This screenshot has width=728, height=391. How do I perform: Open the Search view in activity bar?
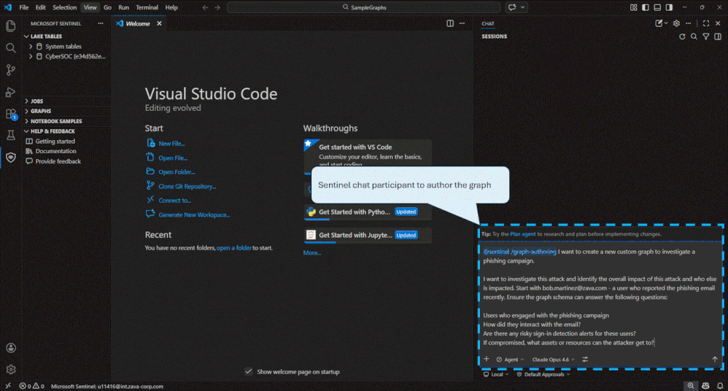tap(10, 48)
